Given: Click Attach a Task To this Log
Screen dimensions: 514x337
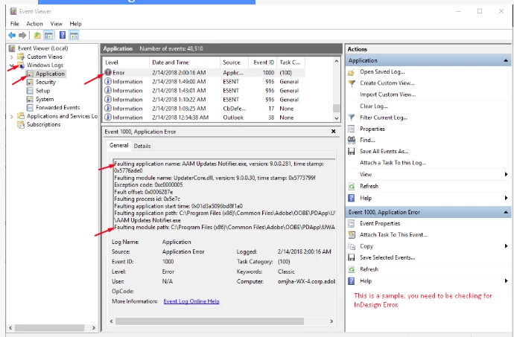Looking at the screenshot, I should point(393,162).
